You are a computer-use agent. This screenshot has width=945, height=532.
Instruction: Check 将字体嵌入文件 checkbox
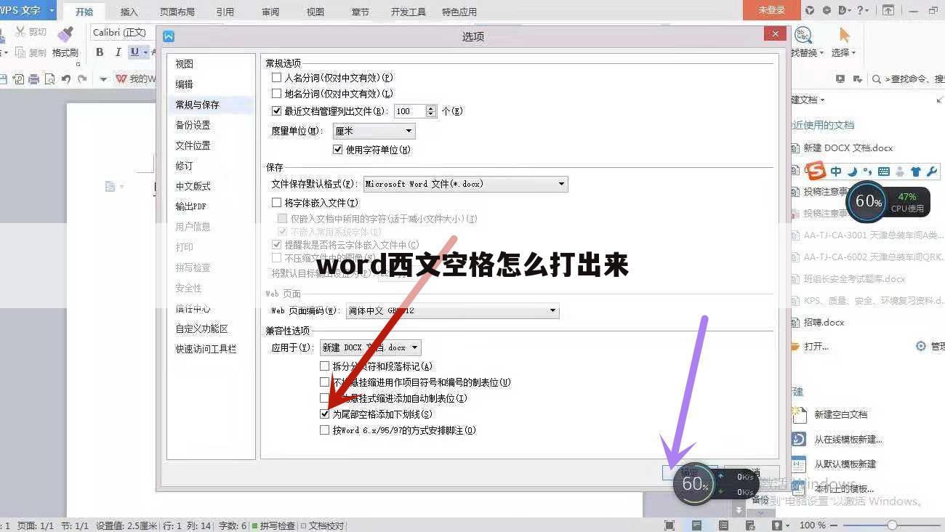coord(276,203)
